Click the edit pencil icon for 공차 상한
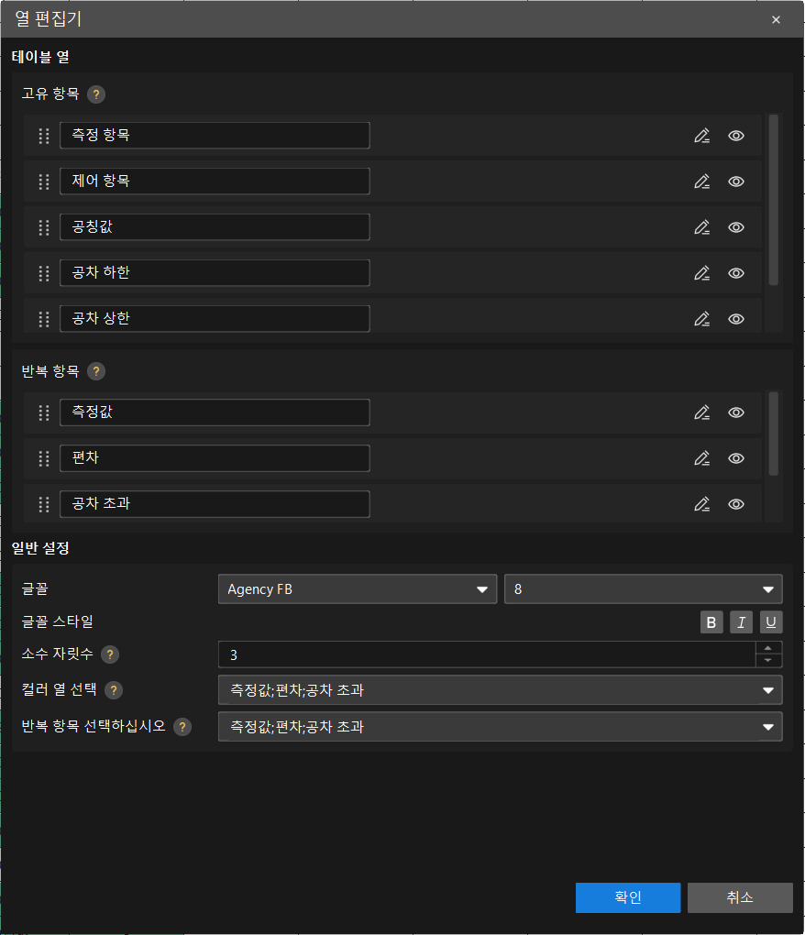 point(701,319)
